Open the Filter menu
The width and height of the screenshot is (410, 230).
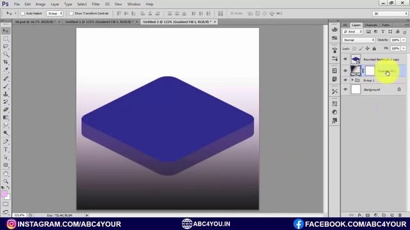[x=95, y=4]
